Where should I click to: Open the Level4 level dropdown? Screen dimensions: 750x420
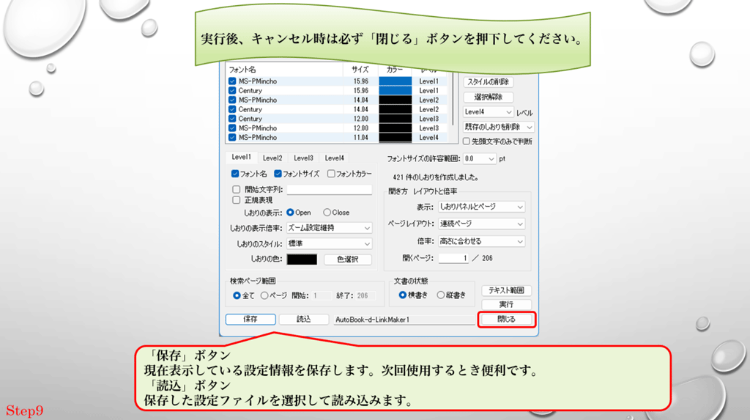[x=489, y=112]
